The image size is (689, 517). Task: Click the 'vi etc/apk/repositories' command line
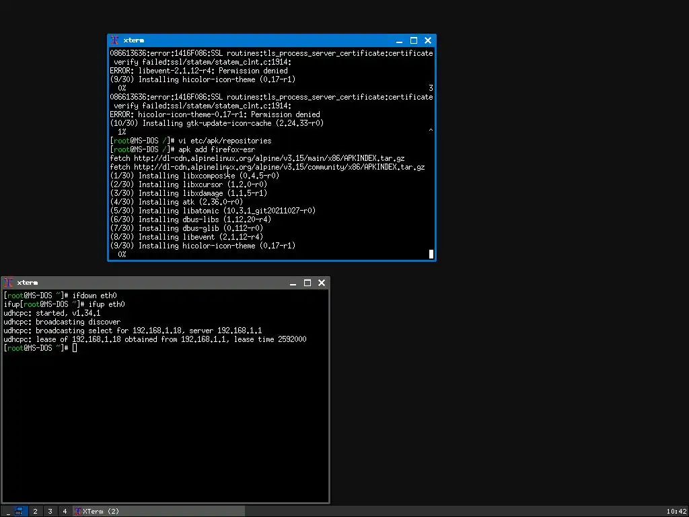(190, 141)
